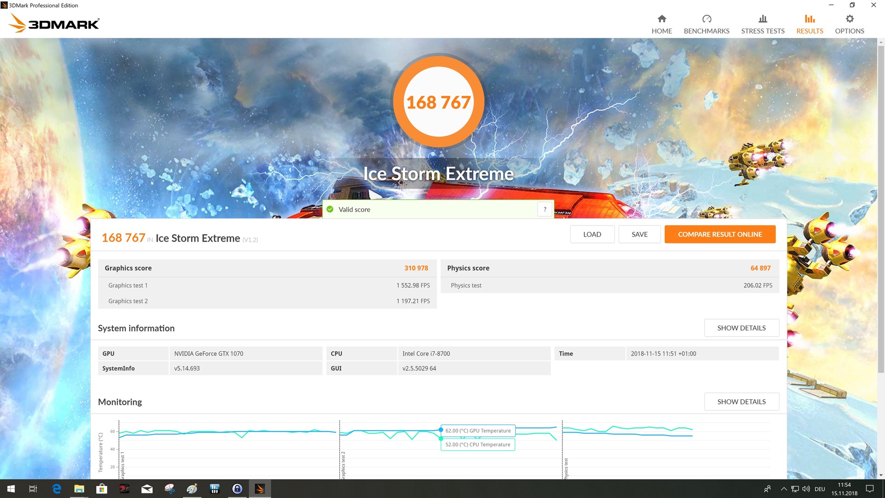This screenshot has width=885, height=498.
Task: Click the 3DMark logo
Action: coord(54,23)
